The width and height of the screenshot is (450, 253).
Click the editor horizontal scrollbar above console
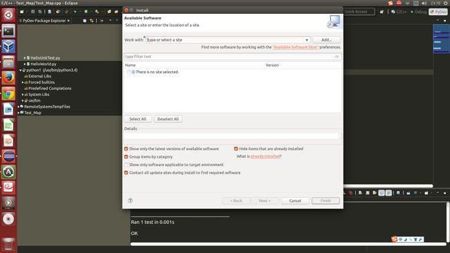click(x=388, y=186)
